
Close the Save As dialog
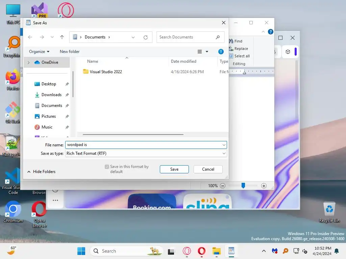tap(224, 23)
